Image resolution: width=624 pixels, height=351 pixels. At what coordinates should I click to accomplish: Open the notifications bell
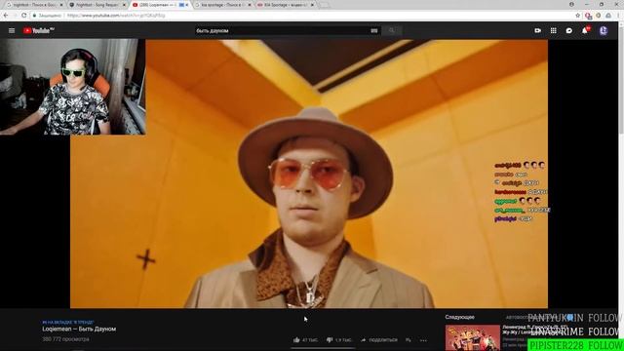585,30
